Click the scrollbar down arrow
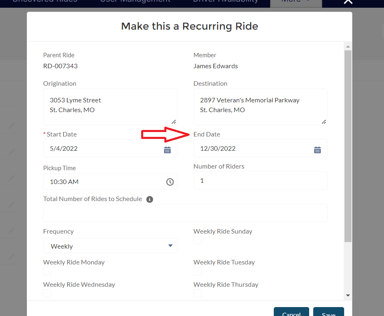 [348, 295]
